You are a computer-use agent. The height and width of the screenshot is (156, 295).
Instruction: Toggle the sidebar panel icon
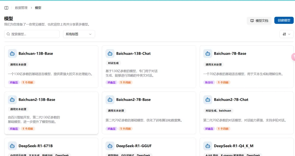click(6, 8)
